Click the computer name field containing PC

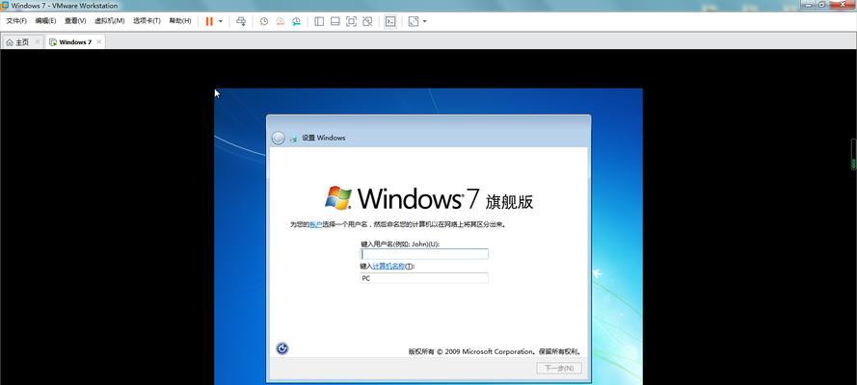(424, 278)
